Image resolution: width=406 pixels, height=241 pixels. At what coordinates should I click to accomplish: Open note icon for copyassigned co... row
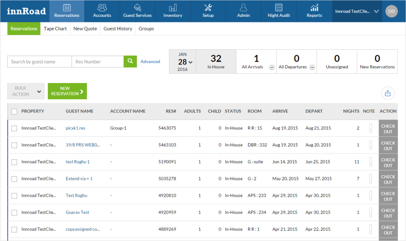coord(370,229)
